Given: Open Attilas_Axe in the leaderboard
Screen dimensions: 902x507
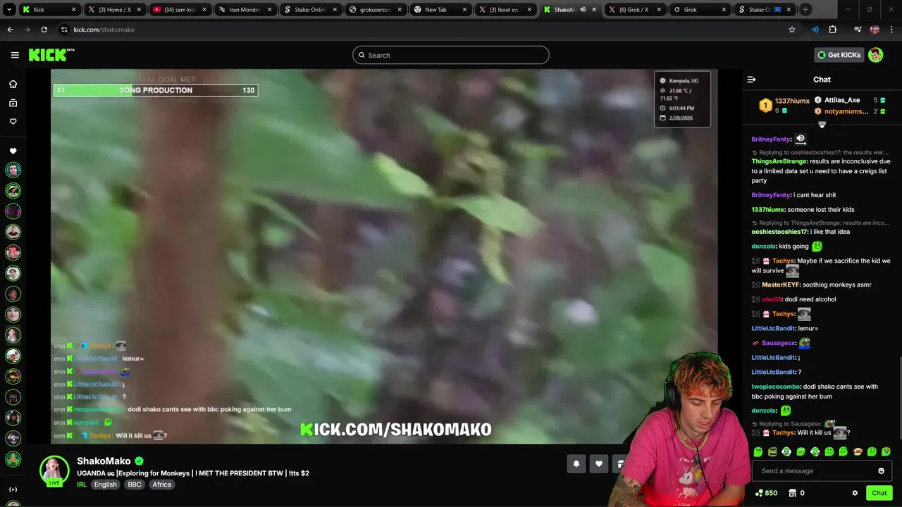Looking at the screenshot, I should [x=842, y=100].
